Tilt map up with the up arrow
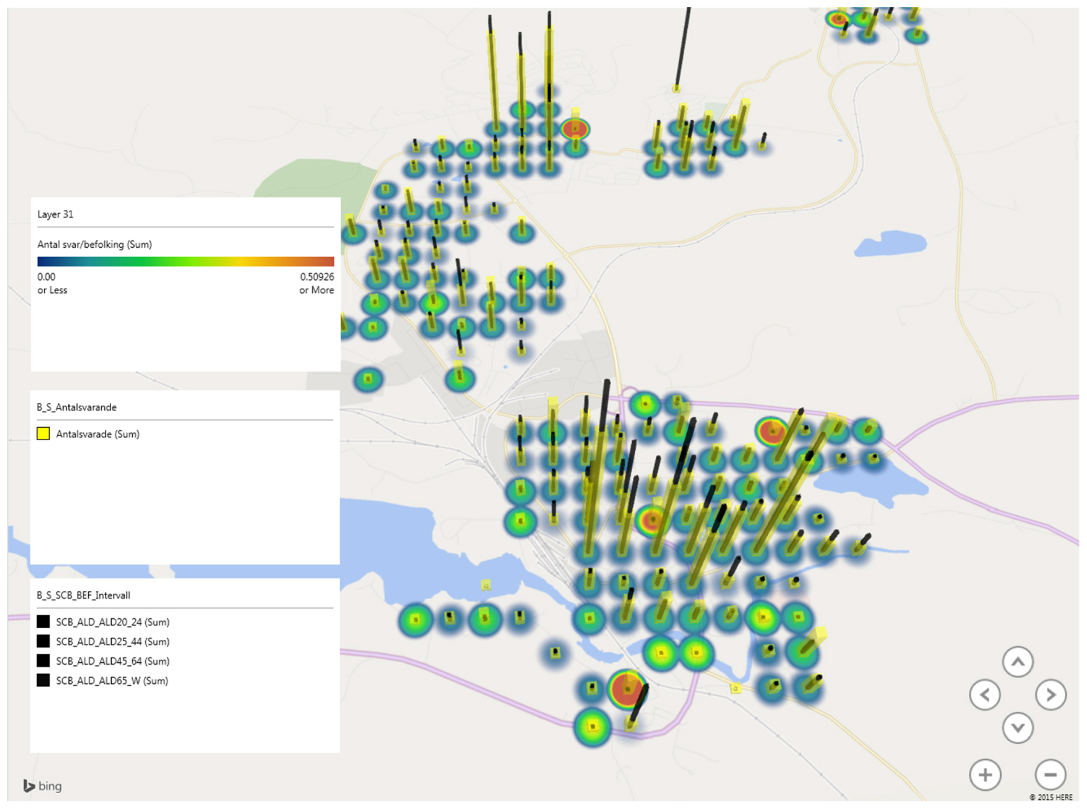Viewport: 1087px width, 808px height. click(x=1018, y=662)
